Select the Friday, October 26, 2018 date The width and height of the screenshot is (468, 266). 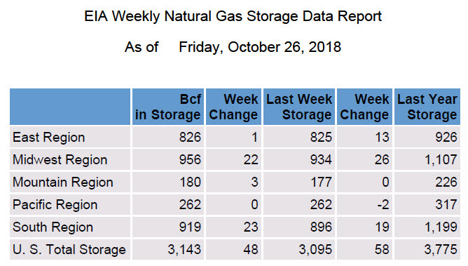(x=260, y=47)
